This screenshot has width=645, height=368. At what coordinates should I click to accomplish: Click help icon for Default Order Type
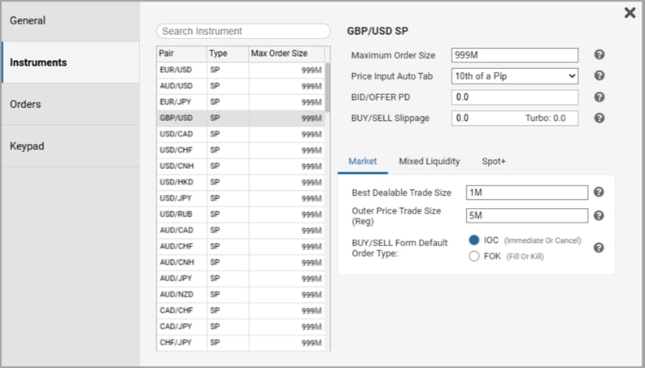tap(599, 248)
